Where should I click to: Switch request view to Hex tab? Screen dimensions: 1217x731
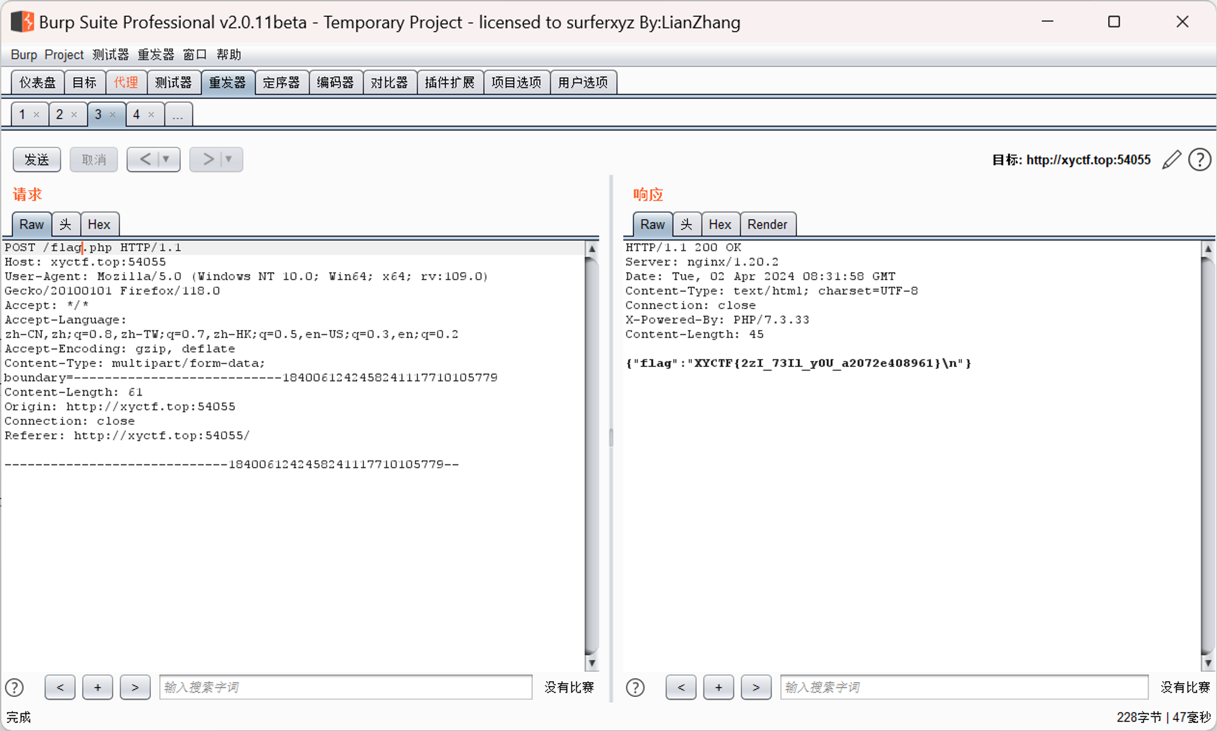click(99, 225)
